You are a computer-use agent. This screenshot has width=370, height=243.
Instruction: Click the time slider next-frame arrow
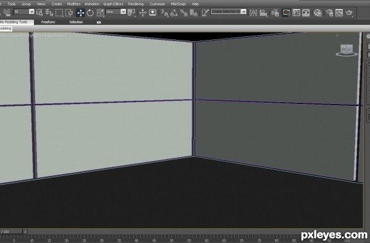point(25,232)
